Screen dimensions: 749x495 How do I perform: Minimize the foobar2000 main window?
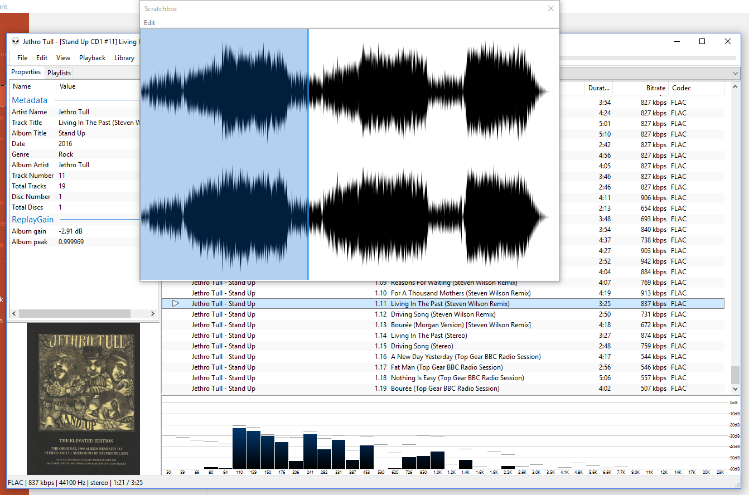click(x=676, y=41)
